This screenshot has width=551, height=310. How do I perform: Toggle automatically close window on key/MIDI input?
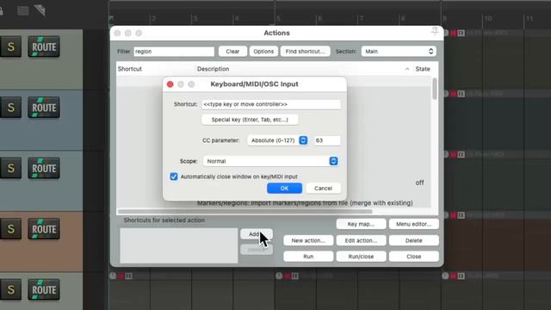[174, 177]
